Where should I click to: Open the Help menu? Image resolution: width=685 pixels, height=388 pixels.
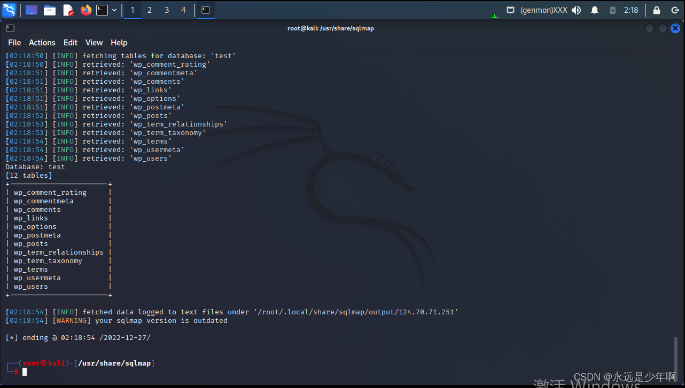pos(119,43)
